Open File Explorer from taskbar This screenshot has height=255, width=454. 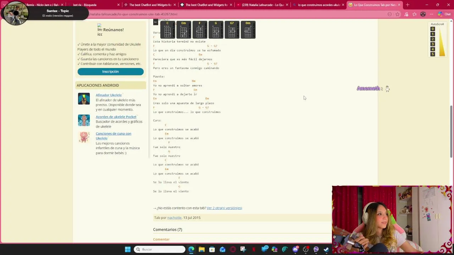tap(201, 249)
